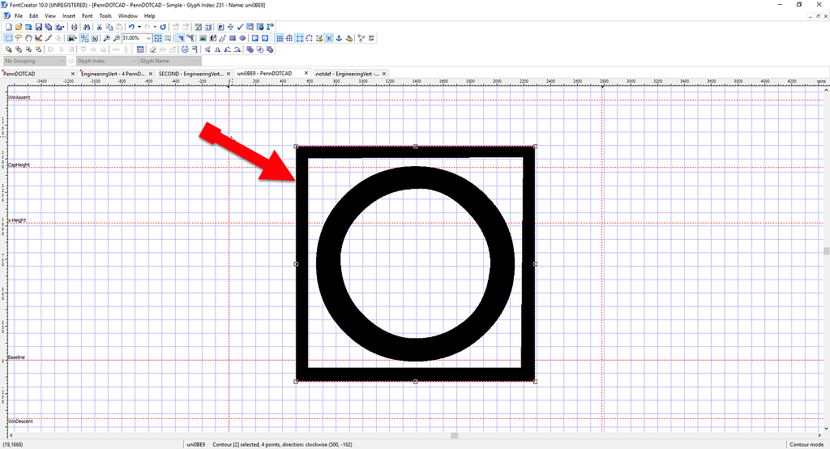Expand the Redo history dropdown arrow
The height and width of the screenshot is (449, 830).
coord(155,27)
